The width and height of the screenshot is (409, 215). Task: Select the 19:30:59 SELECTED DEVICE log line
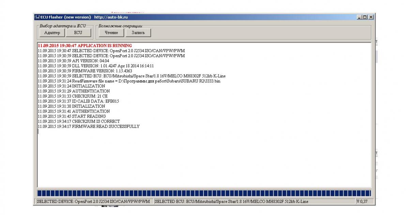click(111, 56)
